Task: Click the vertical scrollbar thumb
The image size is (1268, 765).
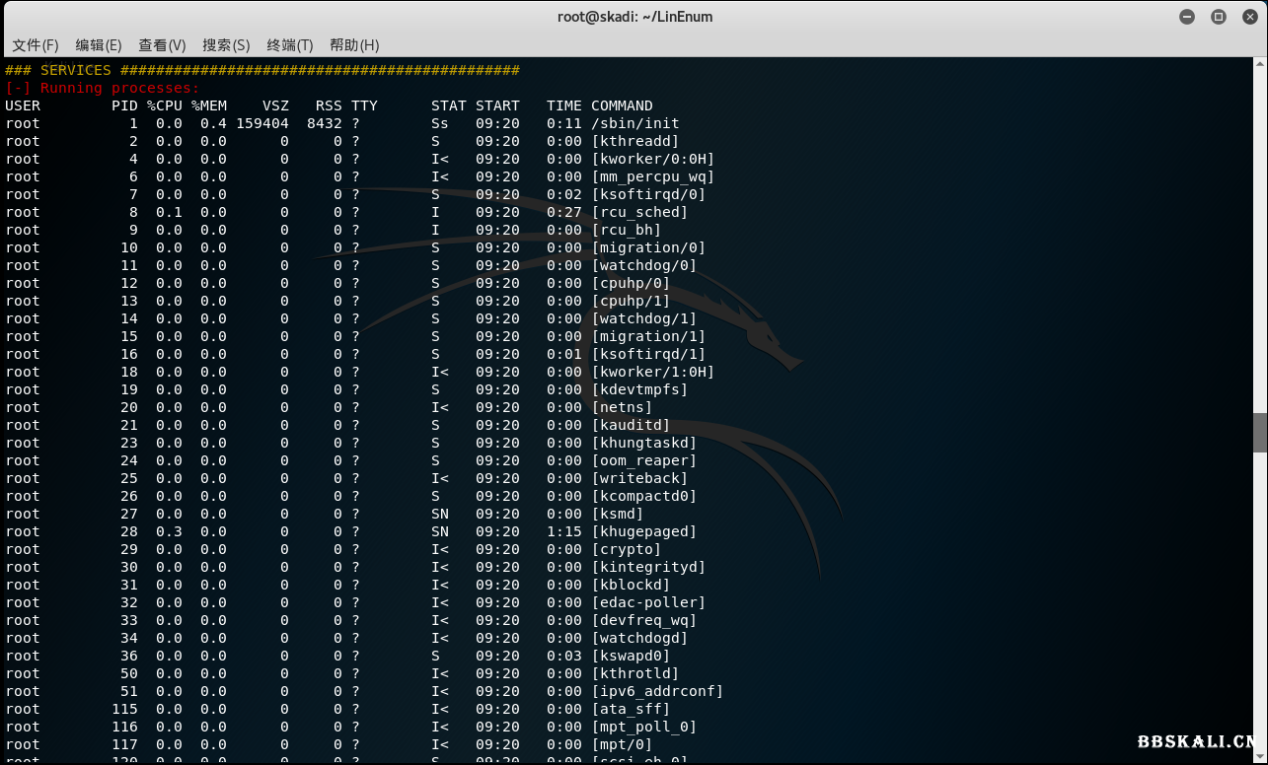Action: pyautogui.click(x=1259, y=432)
